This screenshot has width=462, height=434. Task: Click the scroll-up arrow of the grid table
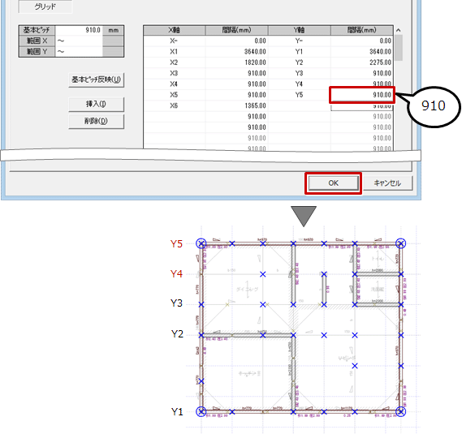[x=399, y=30]
